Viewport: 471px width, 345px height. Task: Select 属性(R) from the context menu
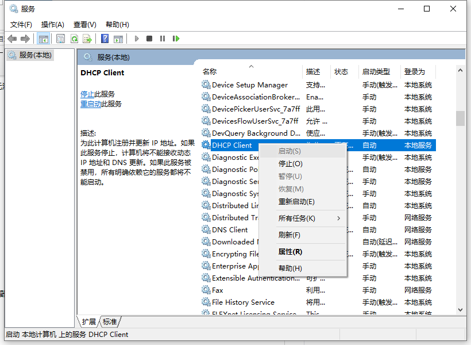(290, 252)
